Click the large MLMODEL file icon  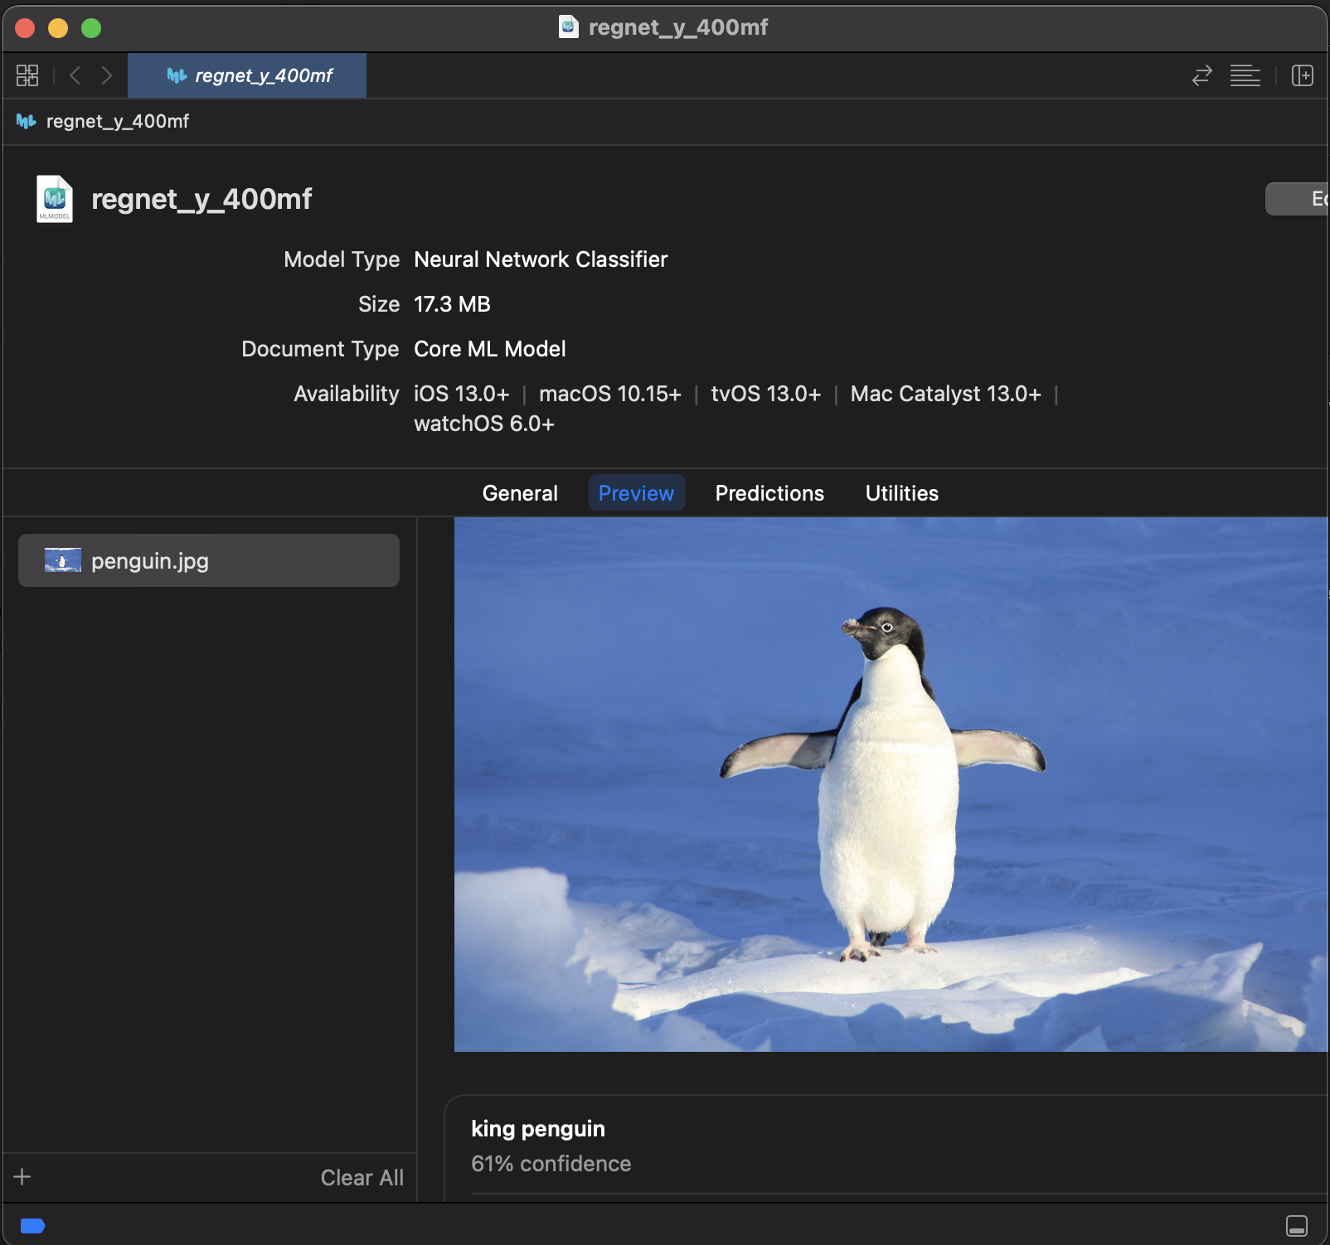click(x=55, y=199)
